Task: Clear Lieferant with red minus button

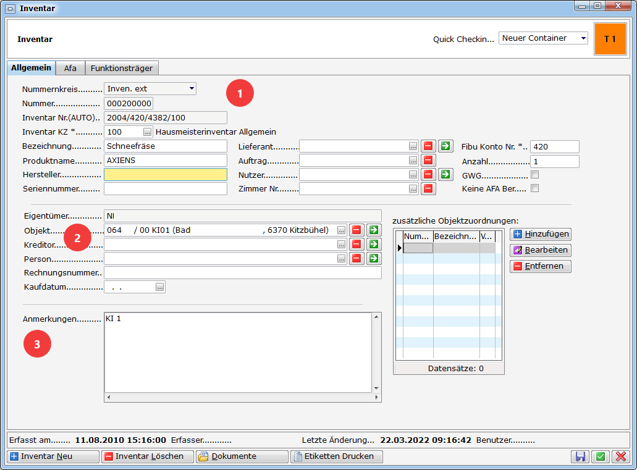Action: coord(428,146)
